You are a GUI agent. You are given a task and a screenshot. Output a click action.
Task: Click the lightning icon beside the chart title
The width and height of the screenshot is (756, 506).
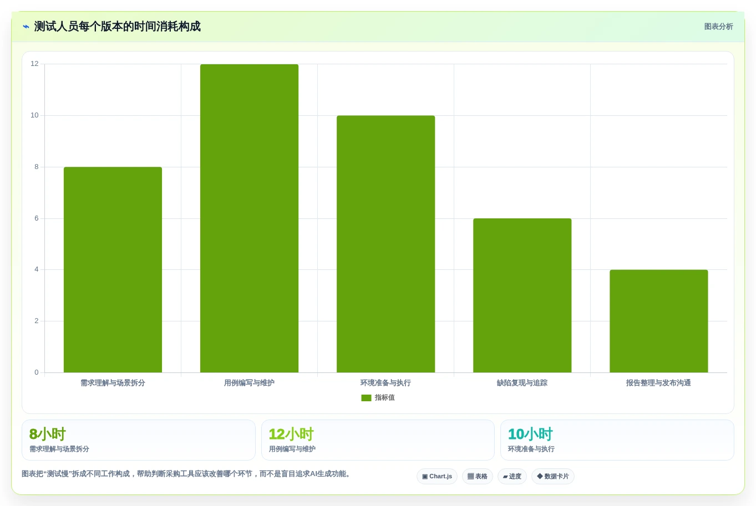[26, 27]
